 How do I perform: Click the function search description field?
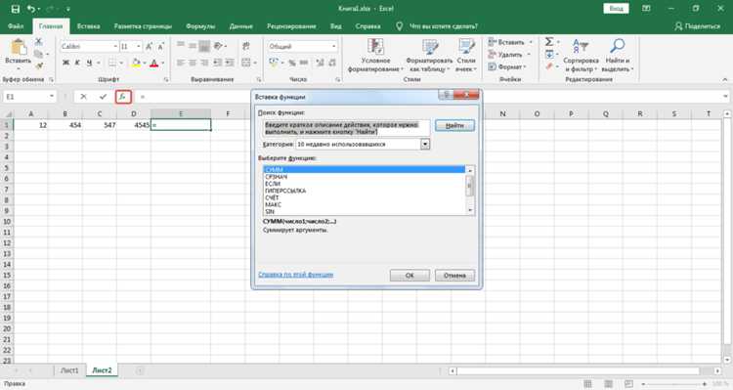click(x=345, y=128)
